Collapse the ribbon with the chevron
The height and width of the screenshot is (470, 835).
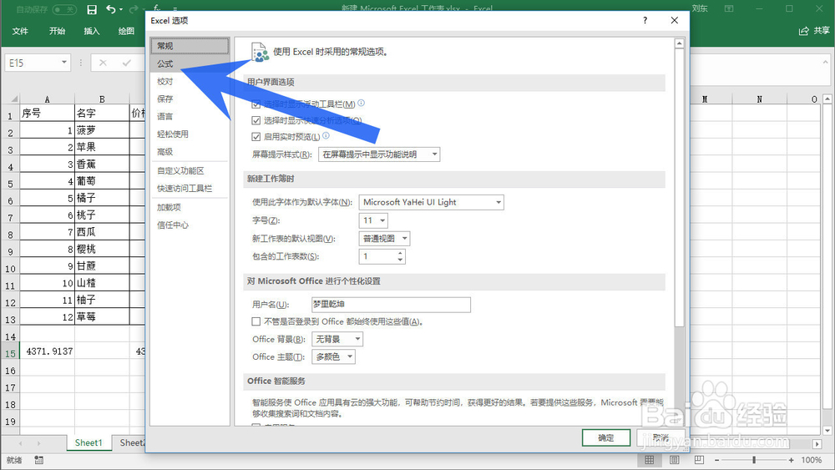point(827,63)
